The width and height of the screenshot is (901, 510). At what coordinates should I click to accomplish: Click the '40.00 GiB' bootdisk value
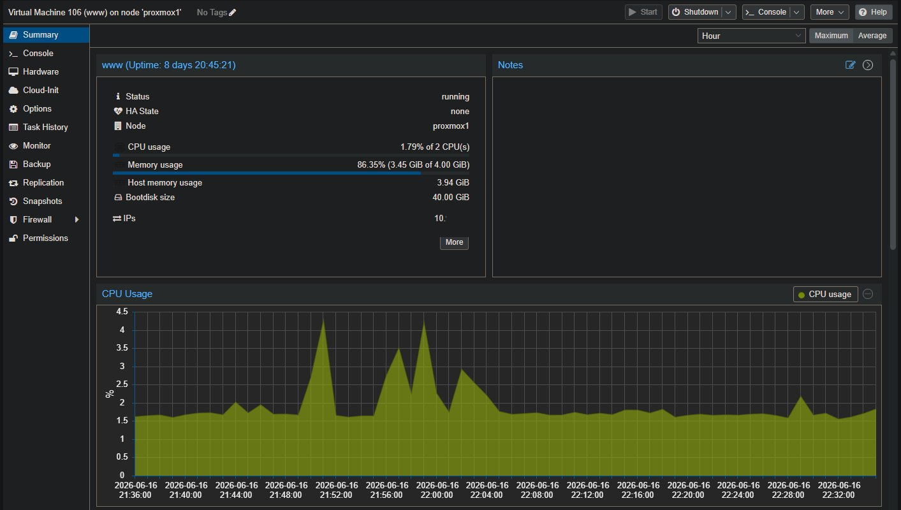(x=451, y=198)
